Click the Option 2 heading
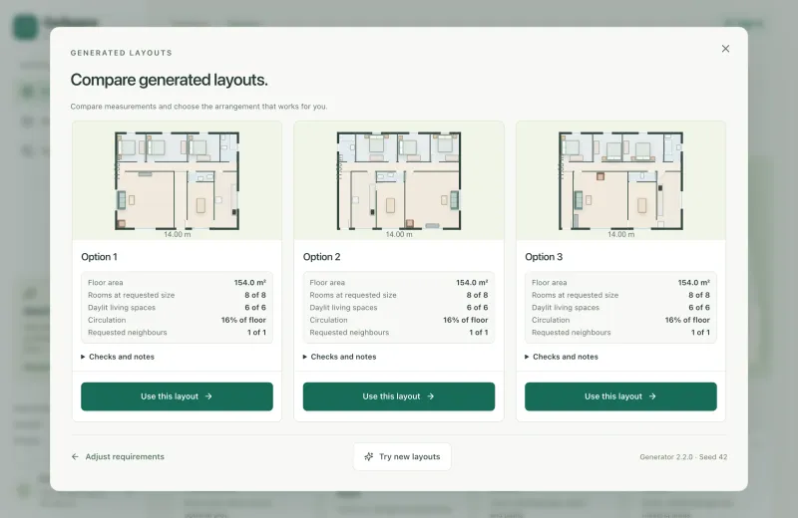The height and width of the screenshot is (518, 798). tap(321, 257)
